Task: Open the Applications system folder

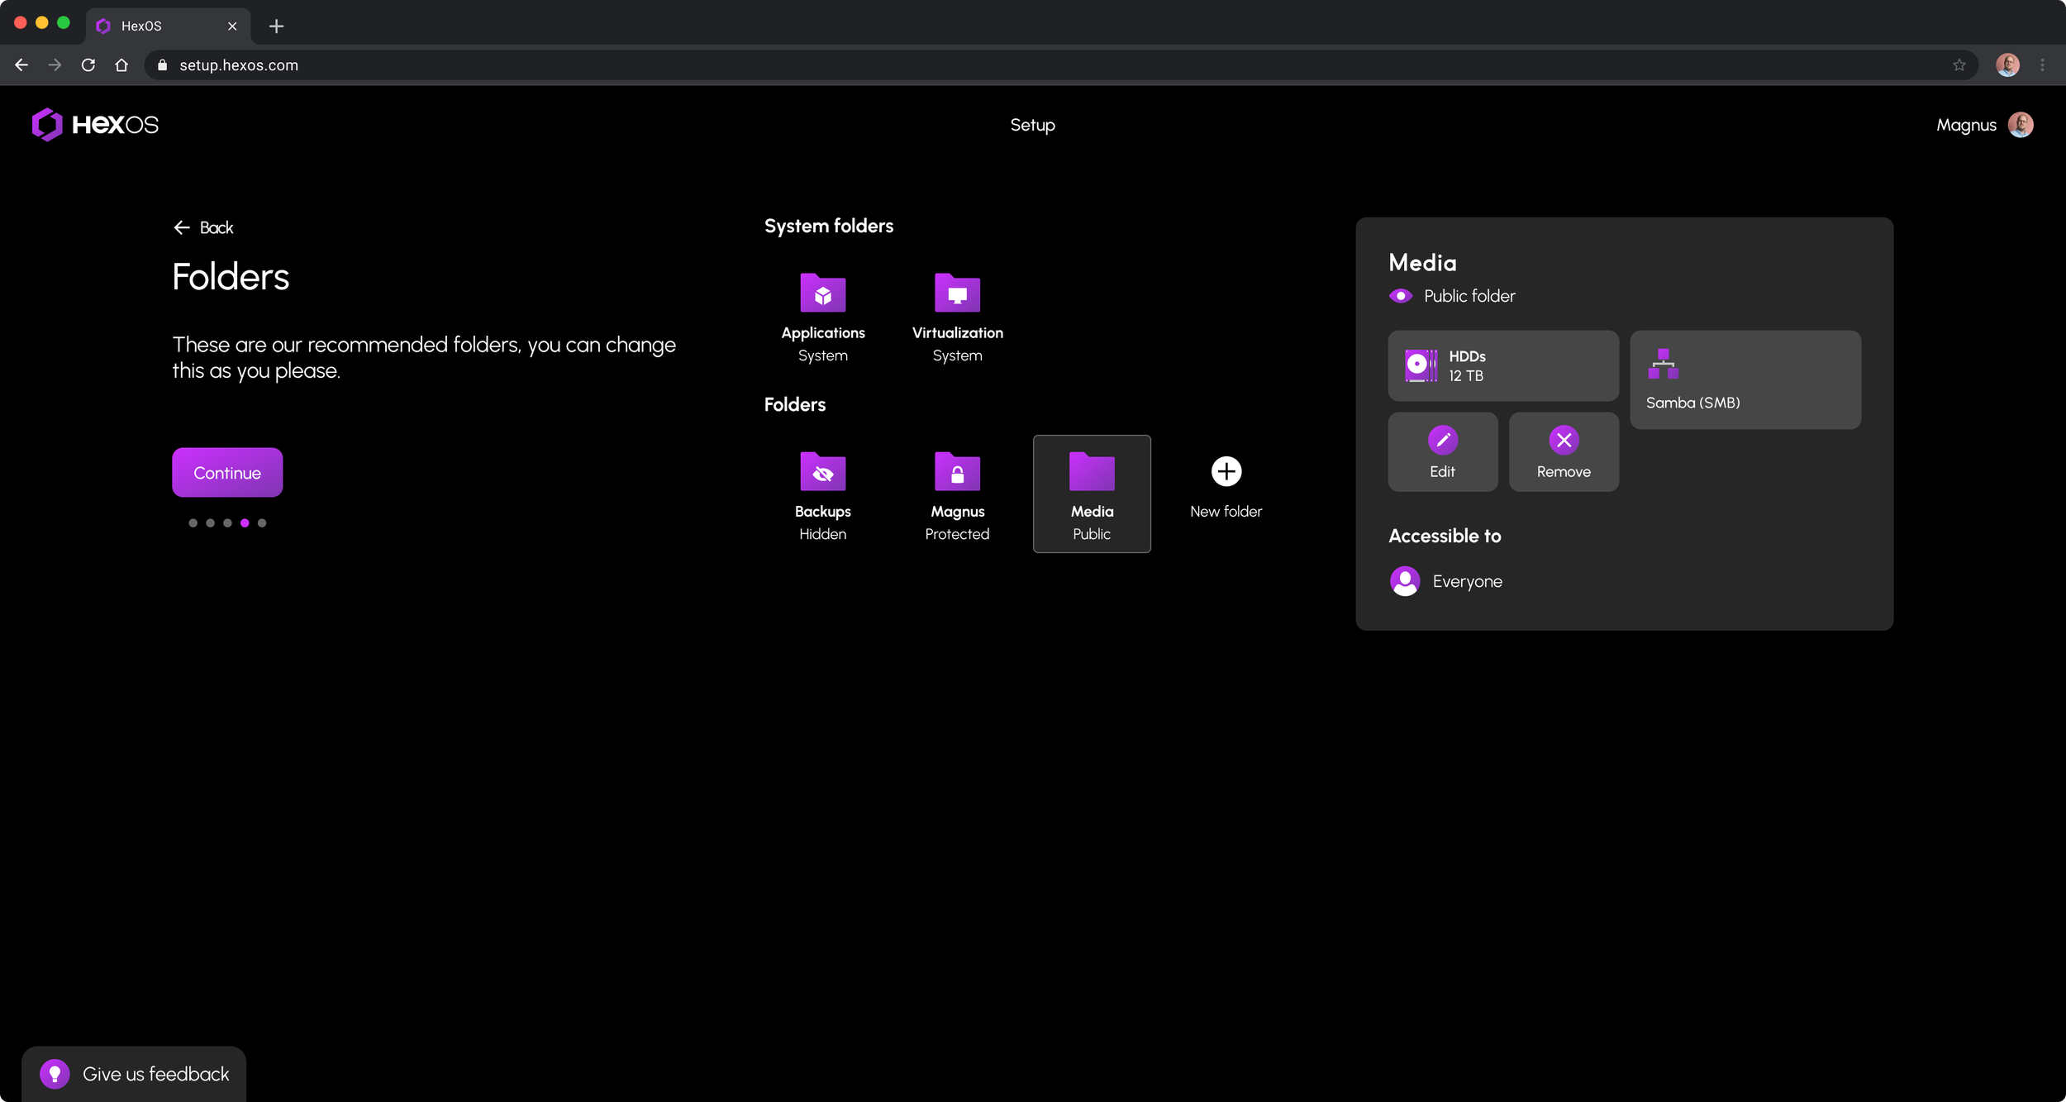Action: pos(822,317)
